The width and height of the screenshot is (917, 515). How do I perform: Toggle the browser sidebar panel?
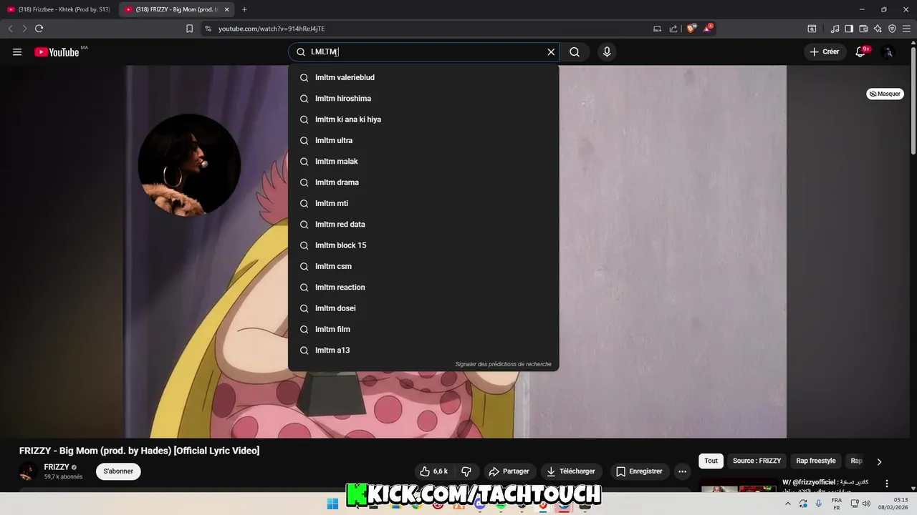click(849, 29)
